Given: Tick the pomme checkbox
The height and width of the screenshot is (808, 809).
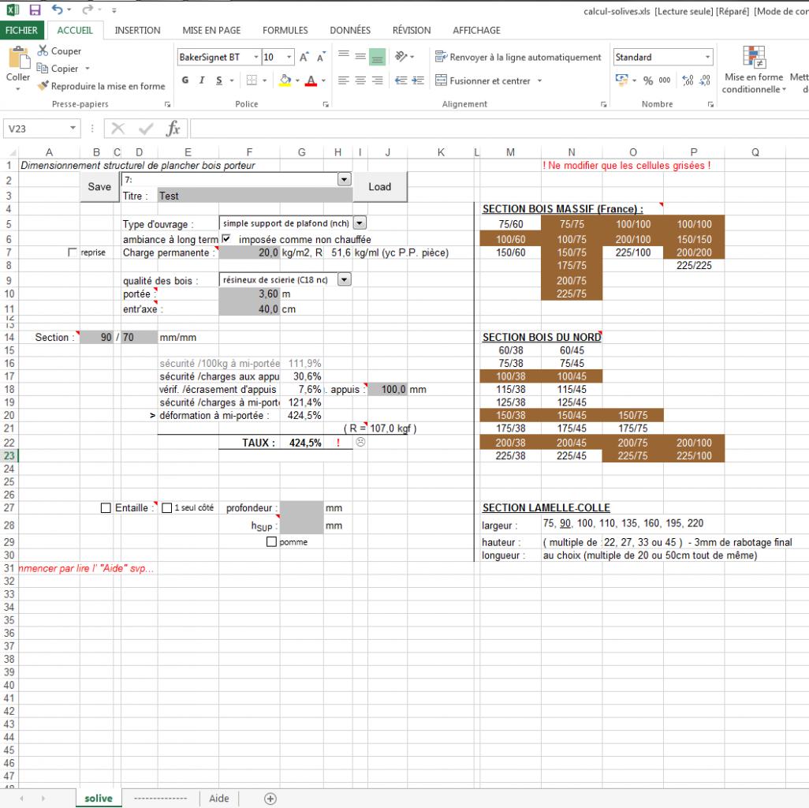Looking at the screenshot, I should (271, 541).
